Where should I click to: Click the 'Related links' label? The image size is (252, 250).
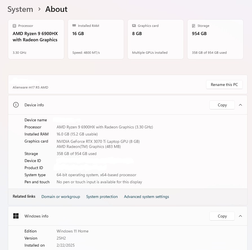24,197
